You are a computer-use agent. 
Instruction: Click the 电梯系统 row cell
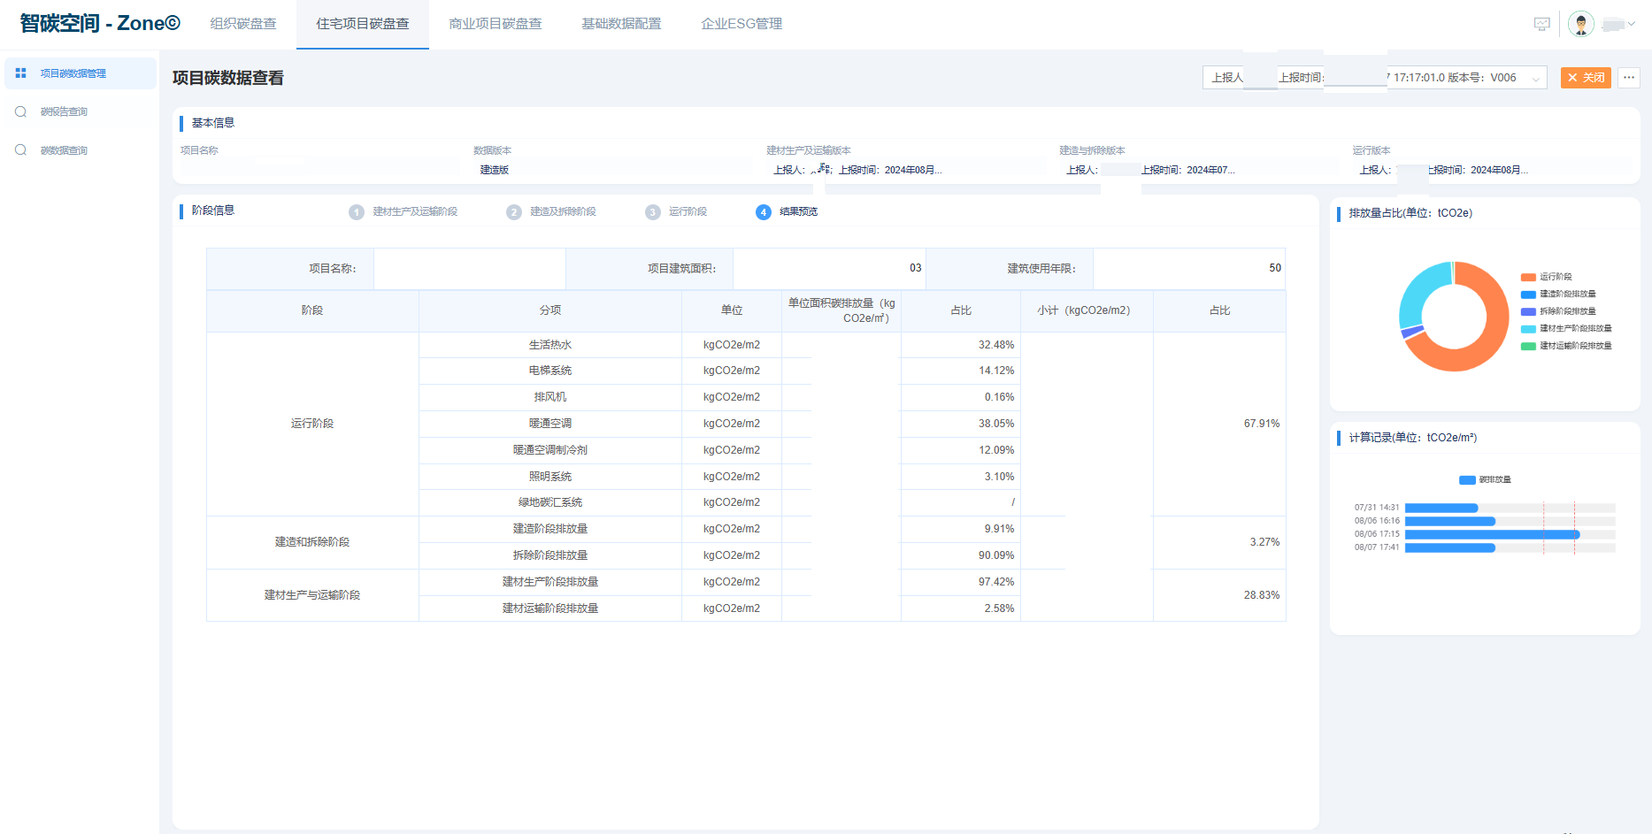(x=550, y=371)
